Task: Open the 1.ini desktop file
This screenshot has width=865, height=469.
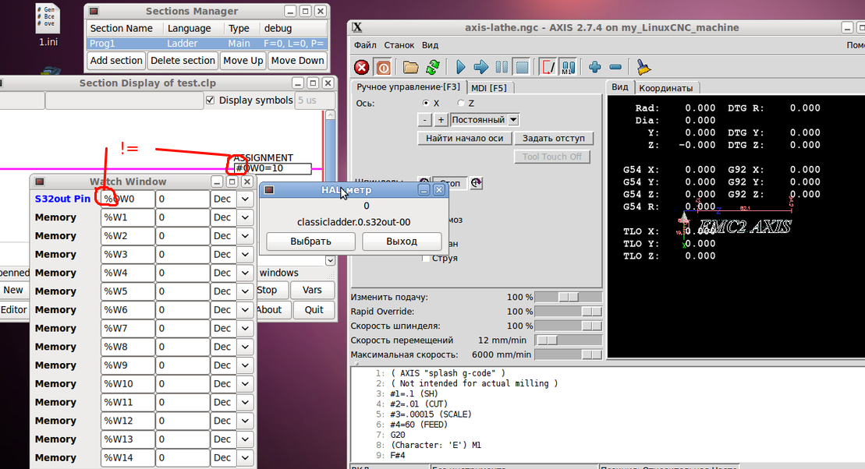Action: point(48,26)
